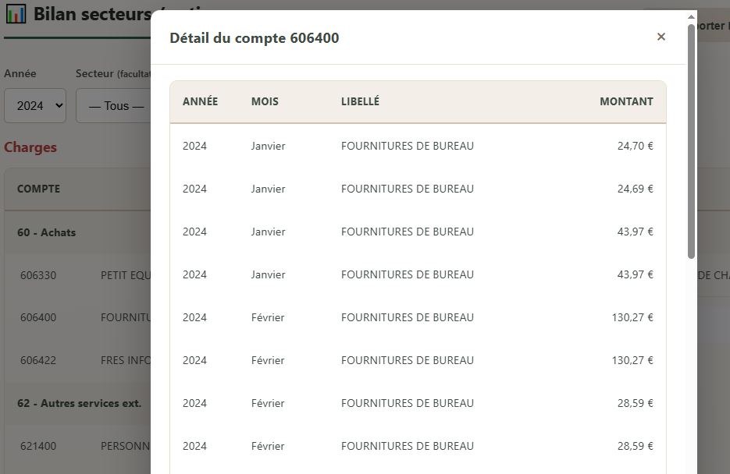The height and width of the screenshot is (474, 730).
Task: Click the scroll-up arrow above the dialog scrollbar
Action: (691, 16)
